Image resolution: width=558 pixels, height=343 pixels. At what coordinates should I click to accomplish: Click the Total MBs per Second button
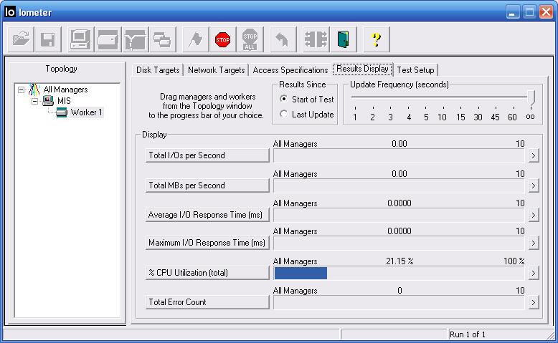[x=207, y=185]
